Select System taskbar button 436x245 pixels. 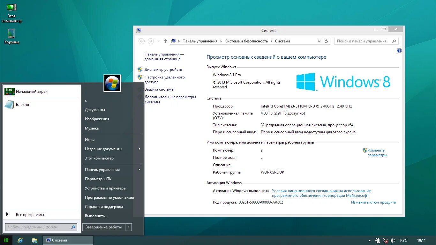(68, 240)
